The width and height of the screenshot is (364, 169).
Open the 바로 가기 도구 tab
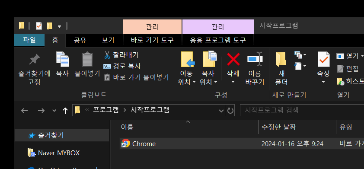(152, 40)
